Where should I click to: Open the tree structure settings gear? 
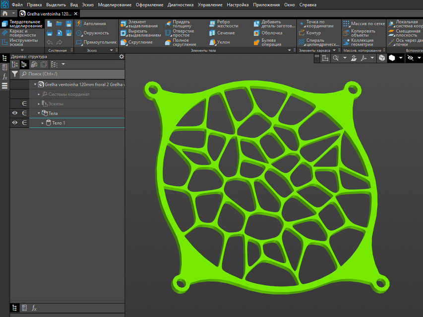click(121, 56)
